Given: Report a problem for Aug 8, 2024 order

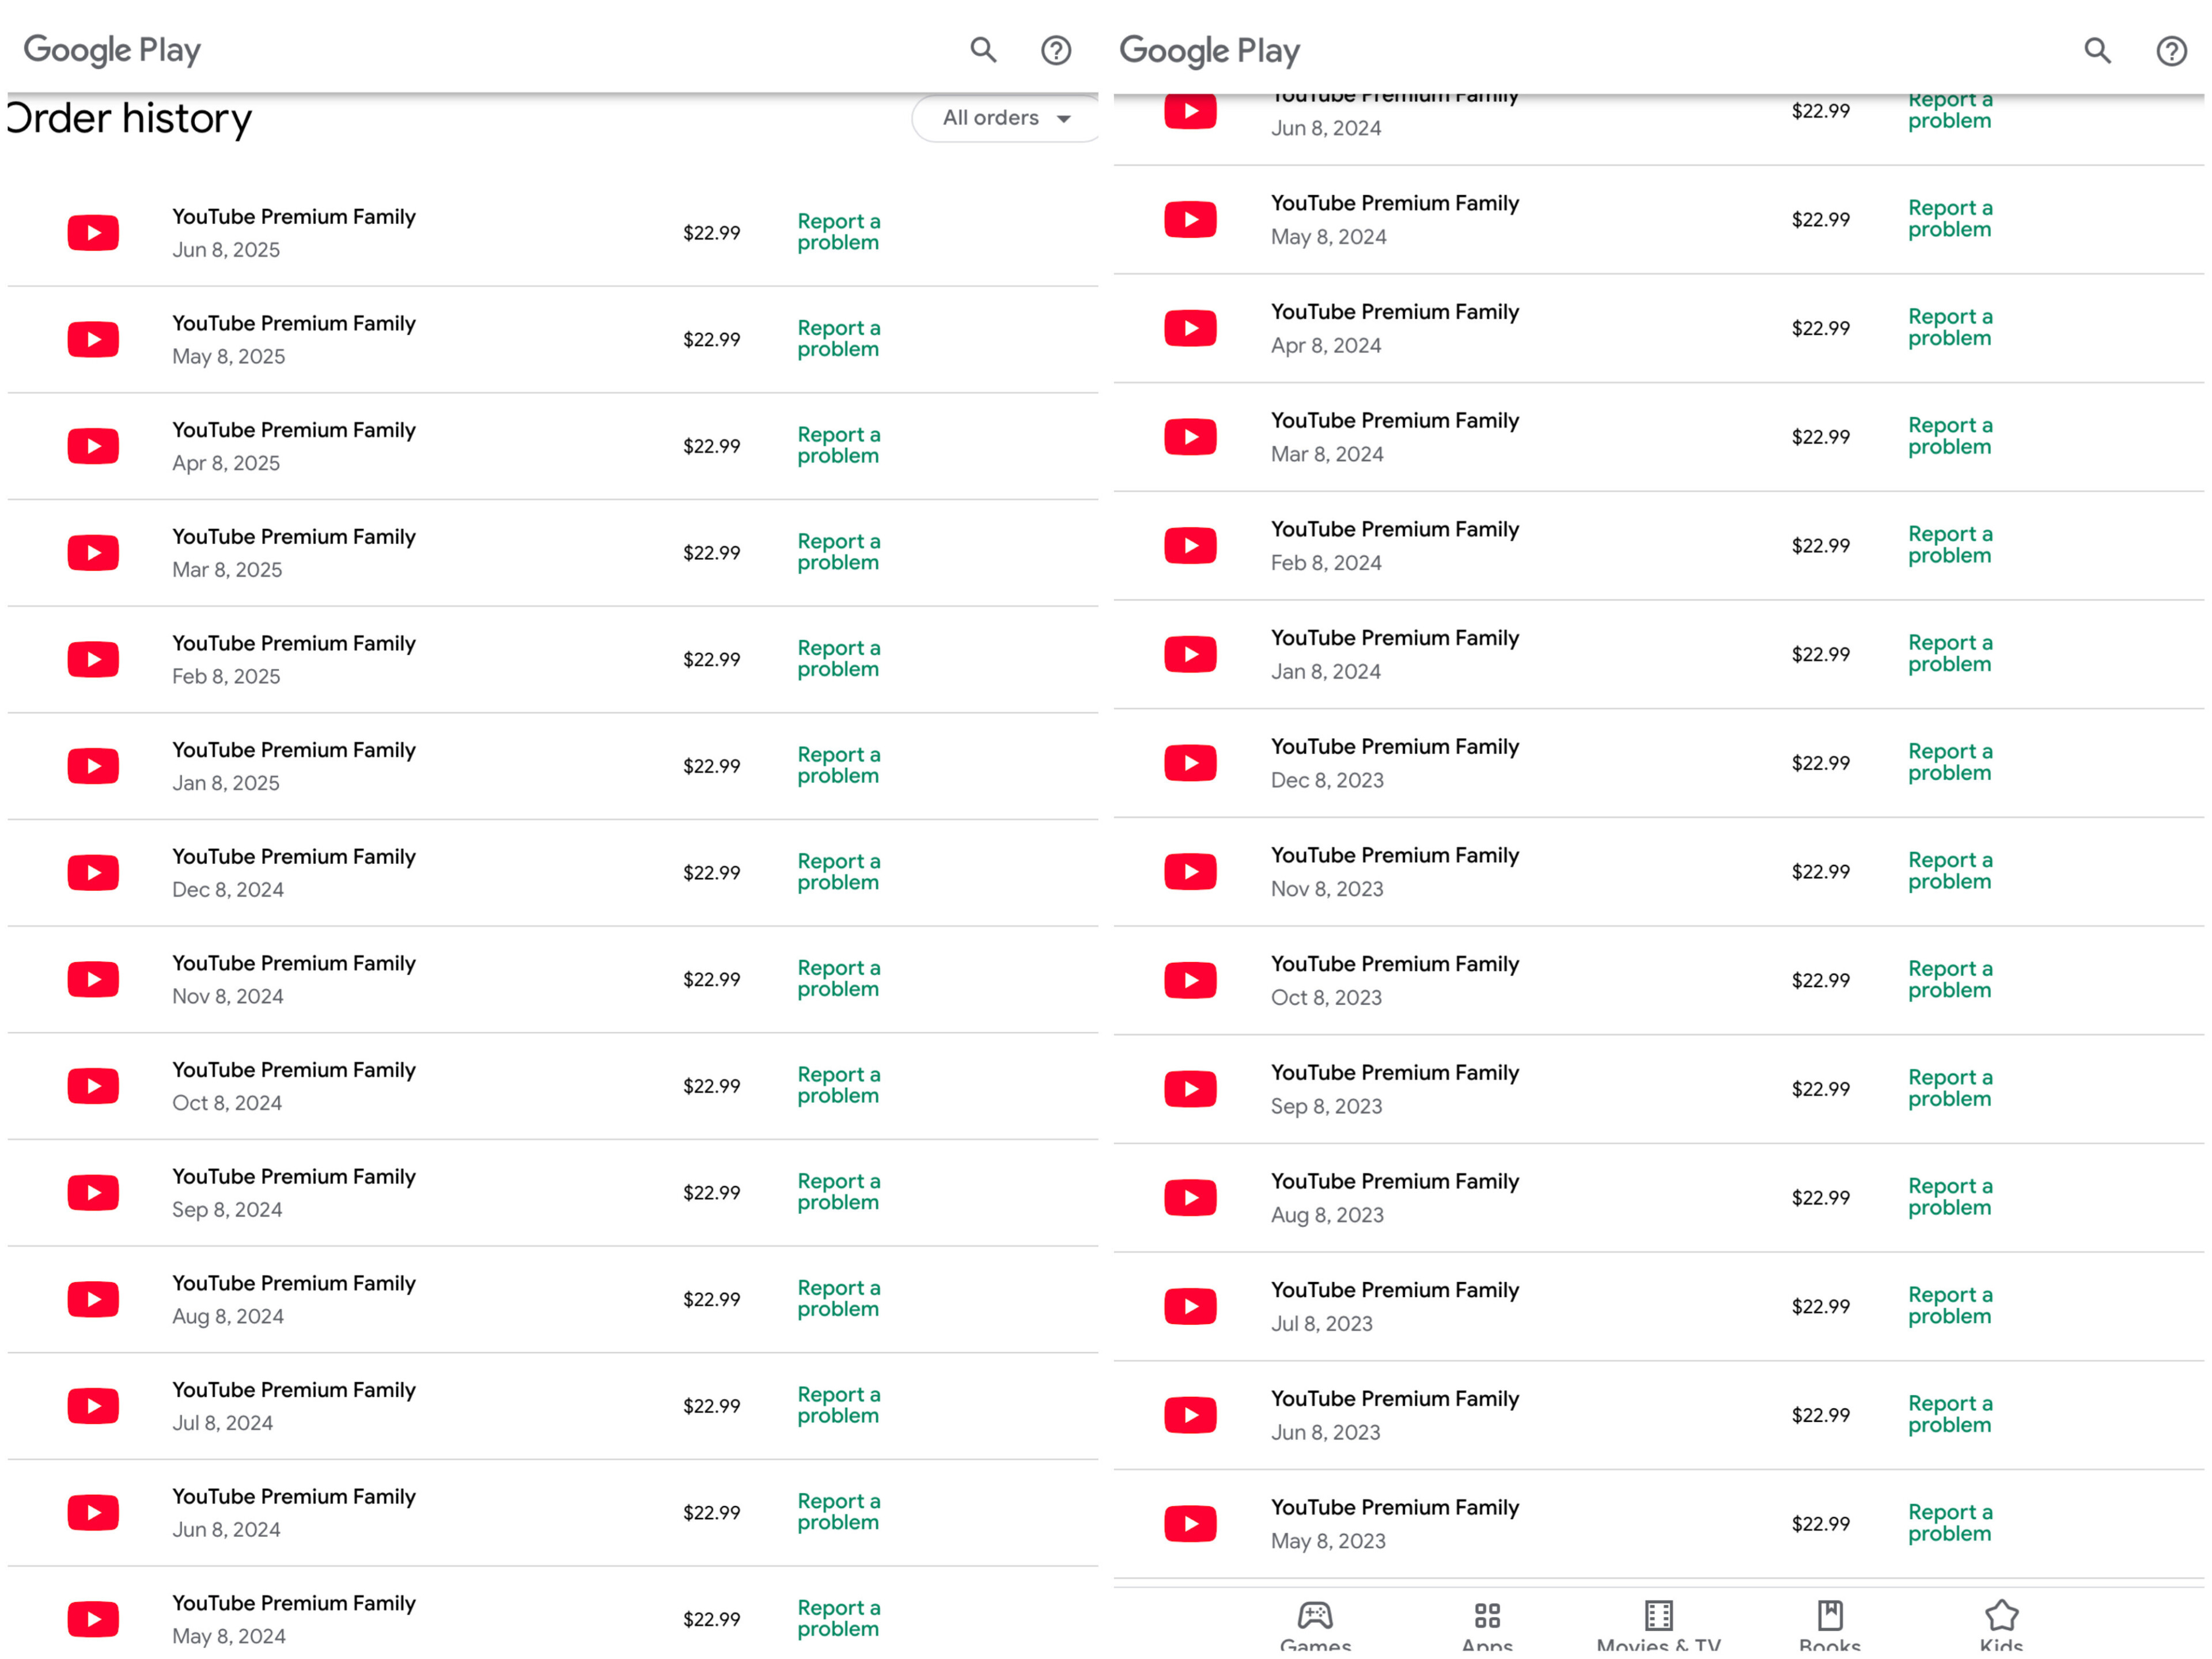Looking at the screenshot, I should [x=839, y=1298].
